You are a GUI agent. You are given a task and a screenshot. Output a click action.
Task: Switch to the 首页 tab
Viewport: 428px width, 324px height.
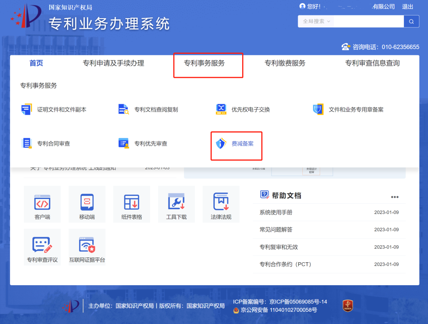36,63
